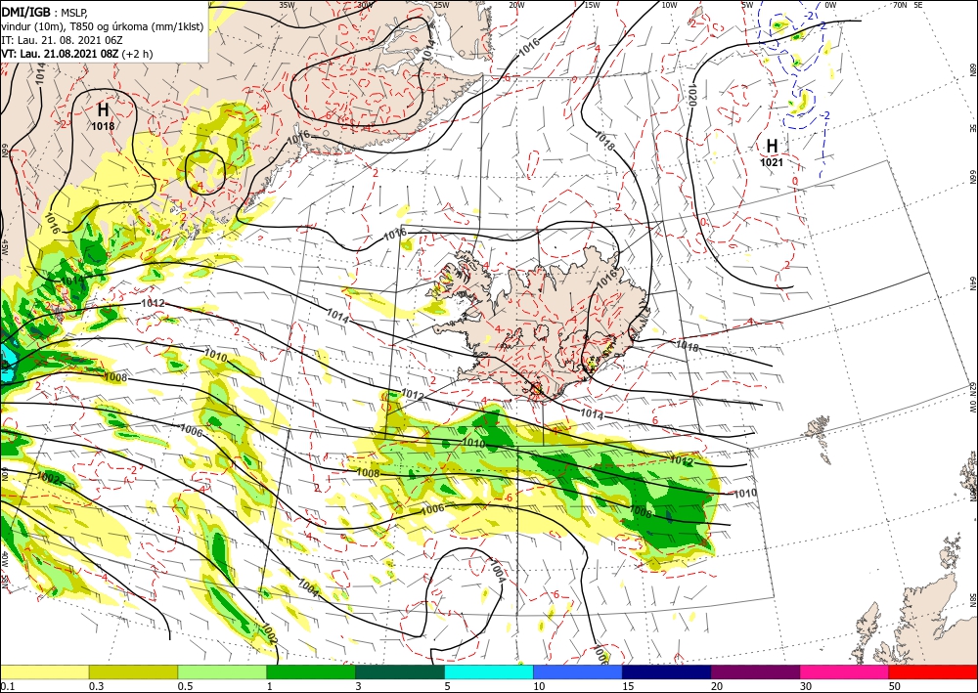This screenshot has width=978, height=693.
Task: Click the purple 20–30 legend swatch
Action: (x=755, y=671)
